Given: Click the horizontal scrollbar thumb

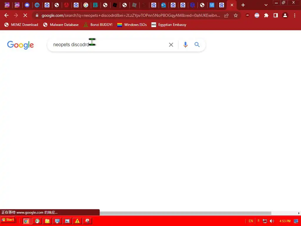Looking at the screenshot, I should point(185,213).
